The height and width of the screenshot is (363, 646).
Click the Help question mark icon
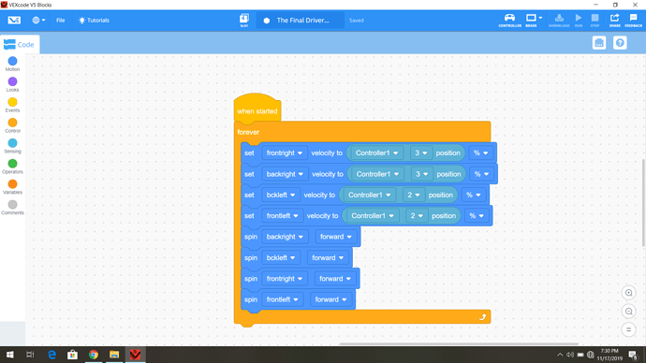(620, 43)
